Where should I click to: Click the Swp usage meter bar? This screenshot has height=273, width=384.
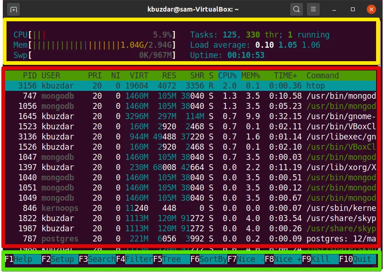click(x=94, y=55)
